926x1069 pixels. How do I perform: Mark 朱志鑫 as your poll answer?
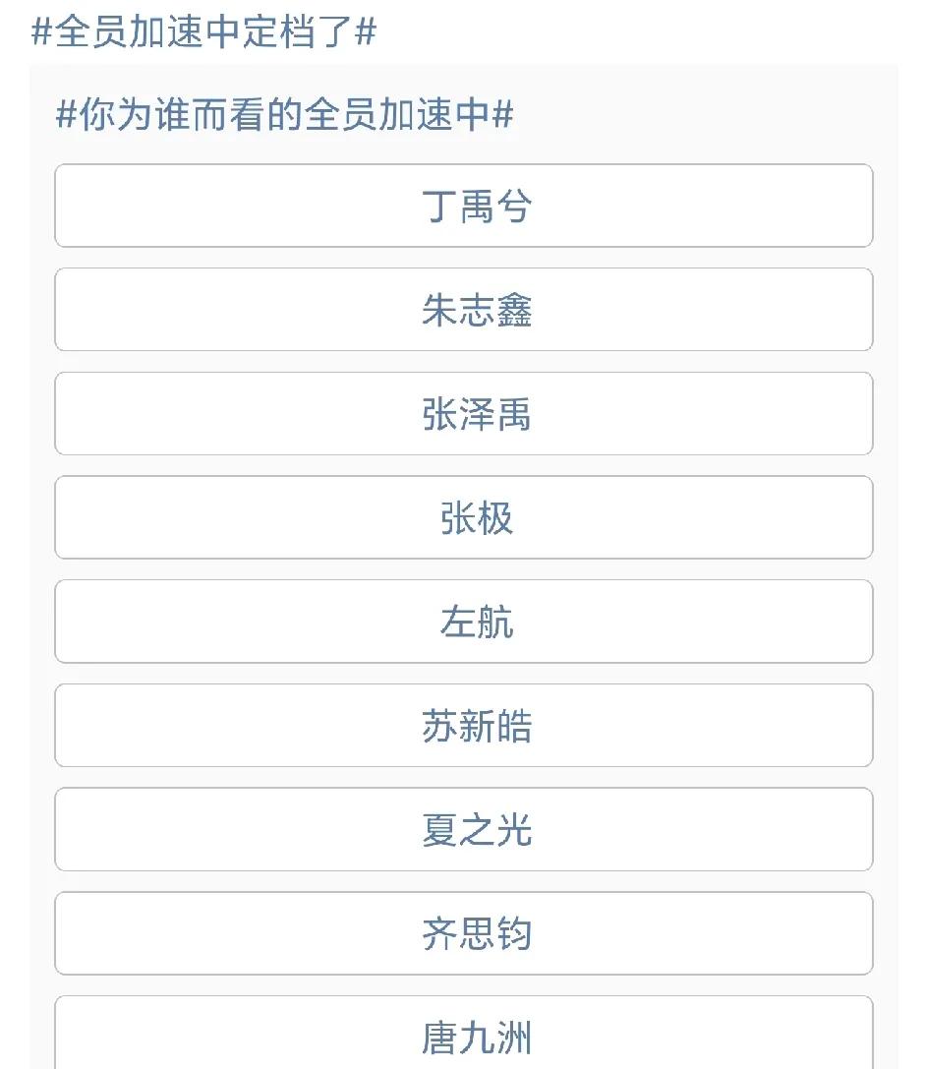pyautogui.click(x=463, y=310)
